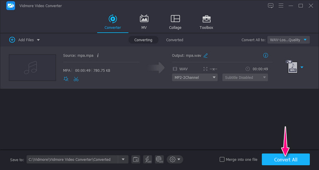Click the Add Files button

[x=24, y=40]
